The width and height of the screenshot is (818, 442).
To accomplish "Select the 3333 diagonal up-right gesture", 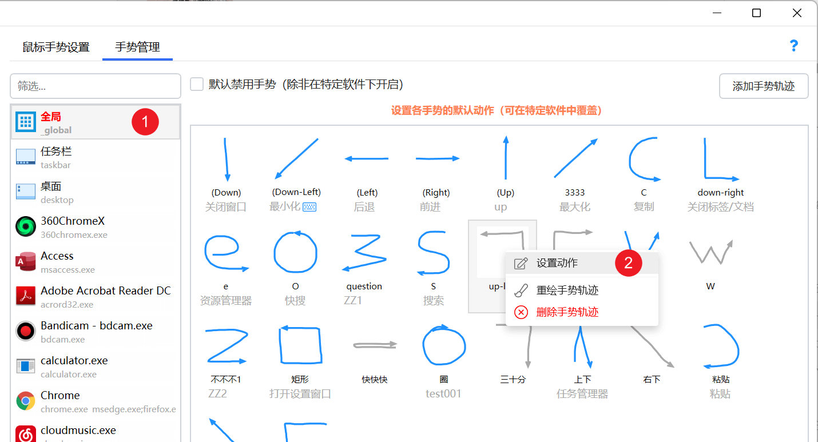I will click(x=575, y=158).
